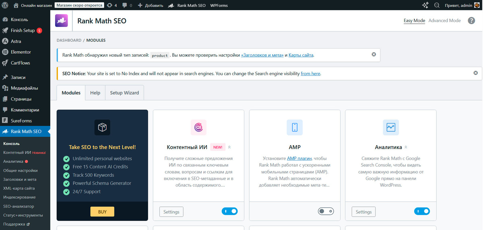Dismiss the product post type notice

(x=374, y=54)
